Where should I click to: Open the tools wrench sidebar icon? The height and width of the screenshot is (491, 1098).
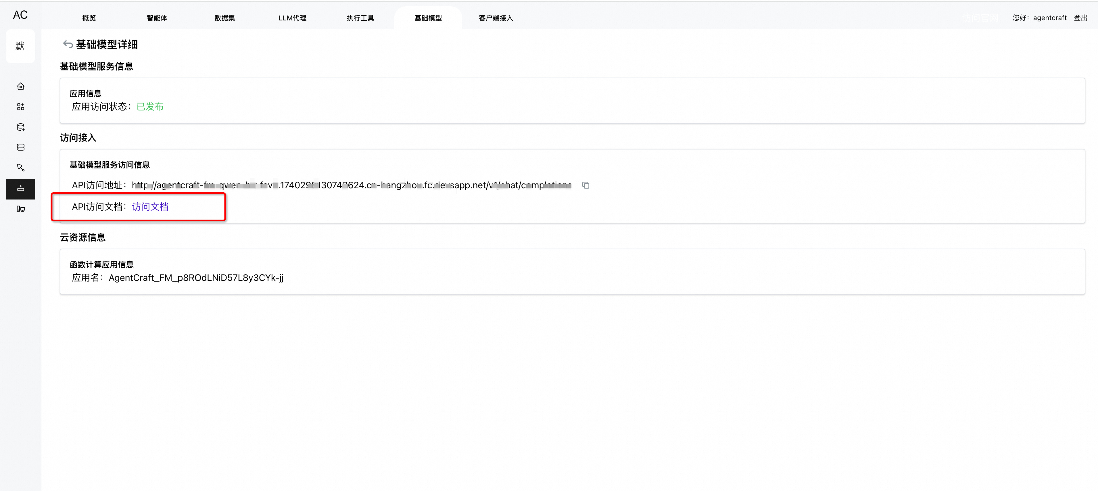tap(20, 168)
